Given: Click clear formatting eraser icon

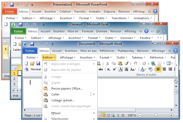Looking at the screenshot, I should click(x=150, y=69).
